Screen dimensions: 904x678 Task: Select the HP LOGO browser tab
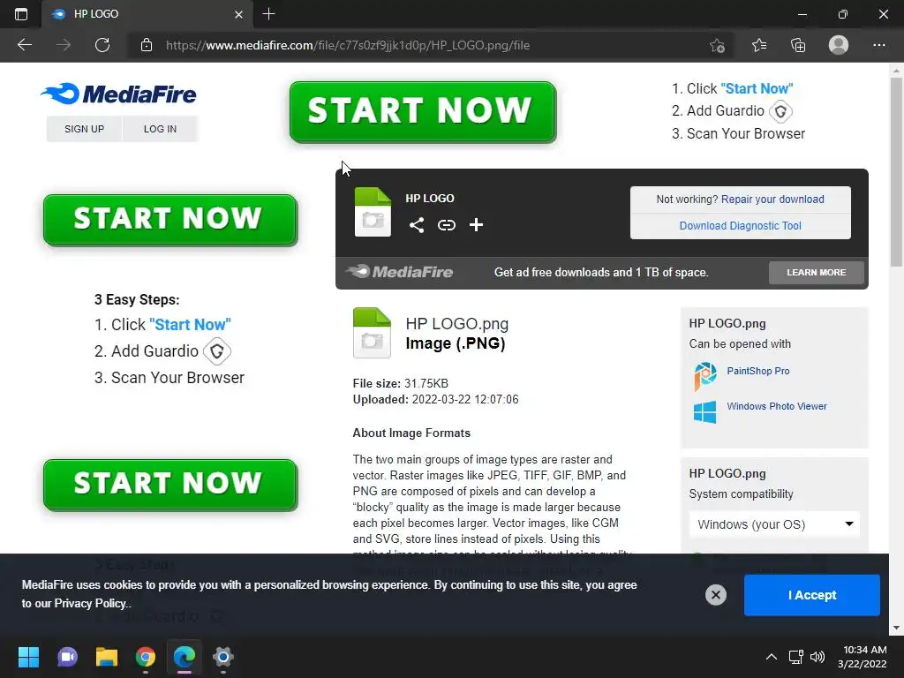147,14
